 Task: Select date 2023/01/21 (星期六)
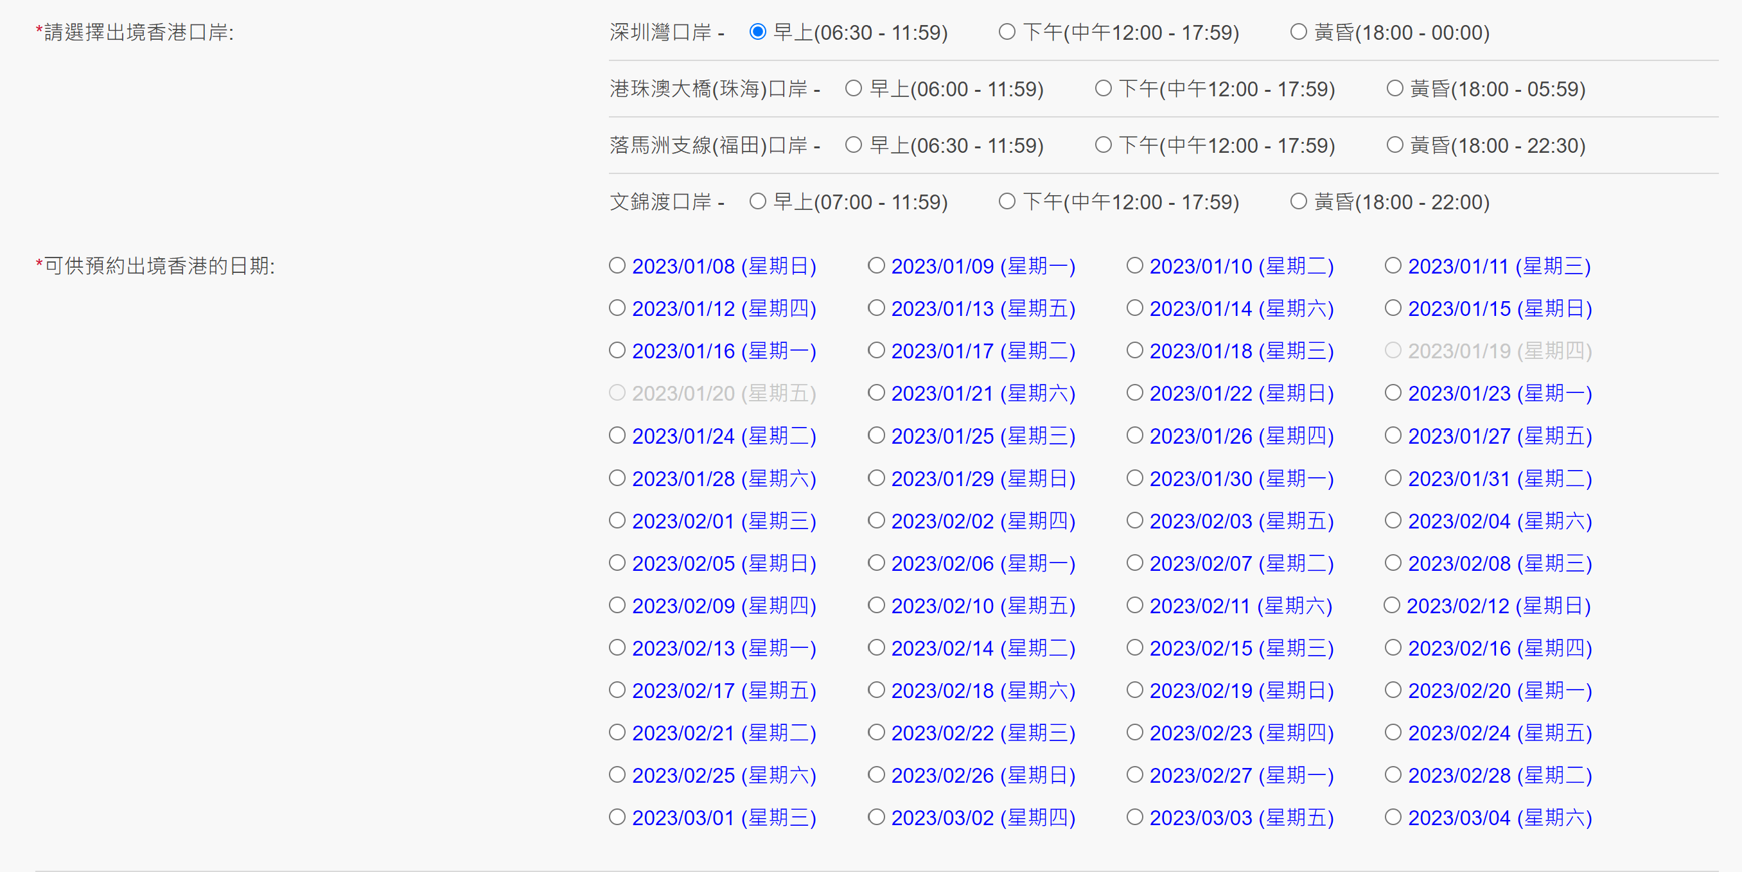(875, 393)
